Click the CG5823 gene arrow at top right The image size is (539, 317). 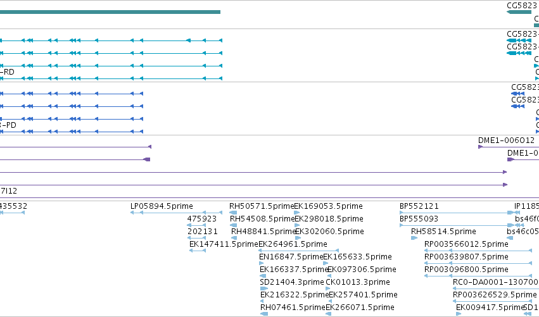[x=519, y=13]
